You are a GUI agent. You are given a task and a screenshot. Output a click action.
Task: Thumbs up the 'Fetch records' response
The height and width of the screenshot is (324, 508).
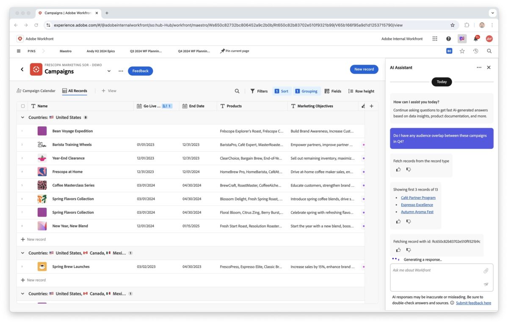pos(398,169)
